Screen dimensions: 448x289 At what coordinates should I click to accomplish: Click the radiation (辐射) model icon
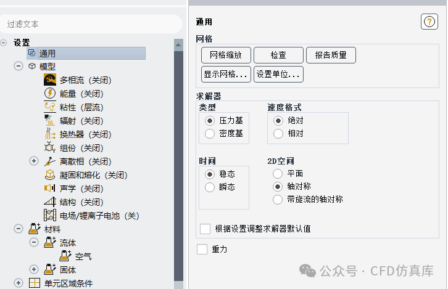[x=51, y=121]
